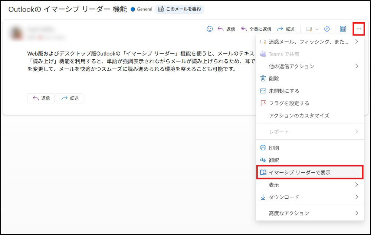
Task: Open 高度なアクション submenu
Action: [x=310, y=213]
